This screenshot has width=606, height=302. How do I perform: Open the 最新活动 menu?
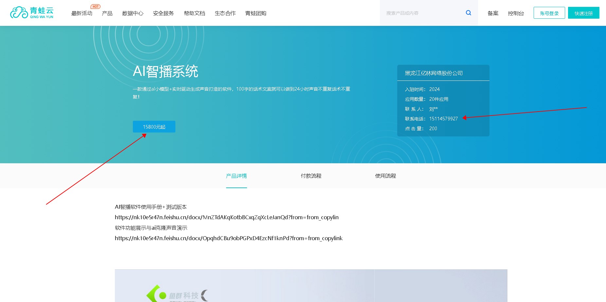pos(82,13)
